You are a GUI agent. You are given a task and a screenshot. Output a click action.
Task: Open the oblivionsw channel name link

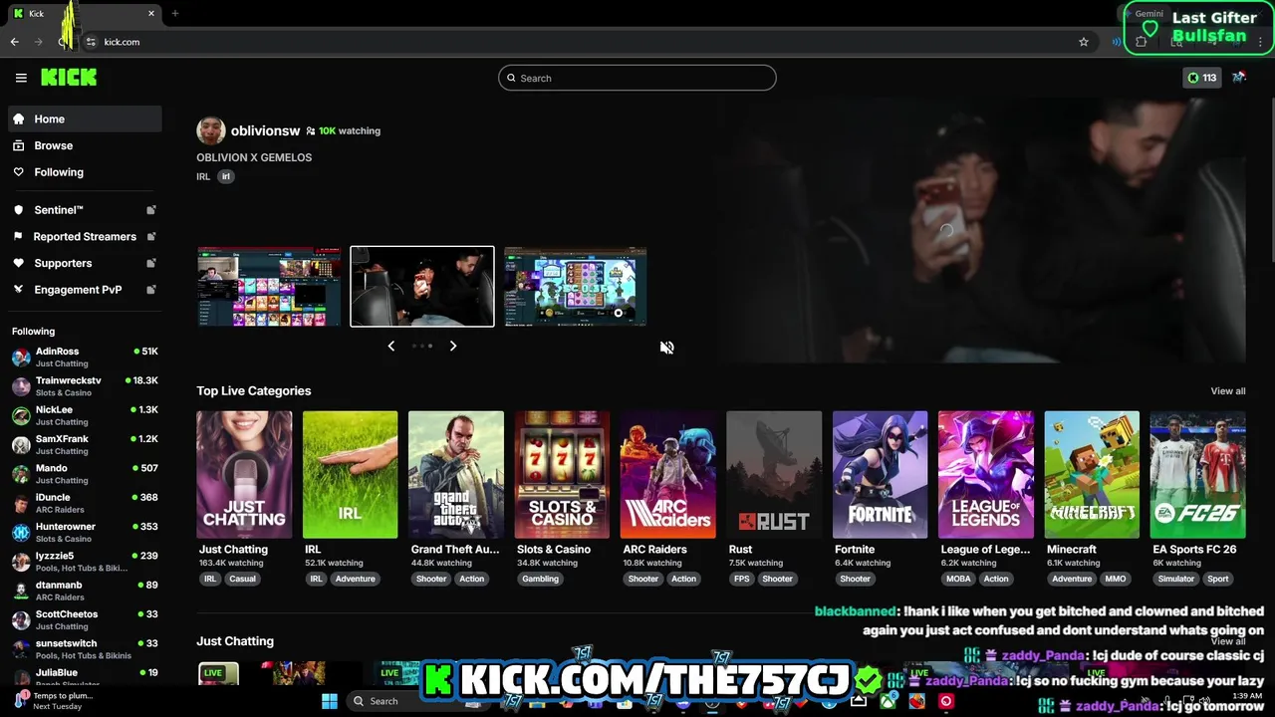click(265, 130)
